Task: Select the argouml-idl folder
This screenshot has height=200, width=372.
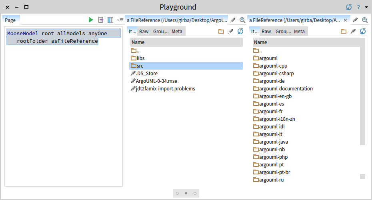Action: 306,126
